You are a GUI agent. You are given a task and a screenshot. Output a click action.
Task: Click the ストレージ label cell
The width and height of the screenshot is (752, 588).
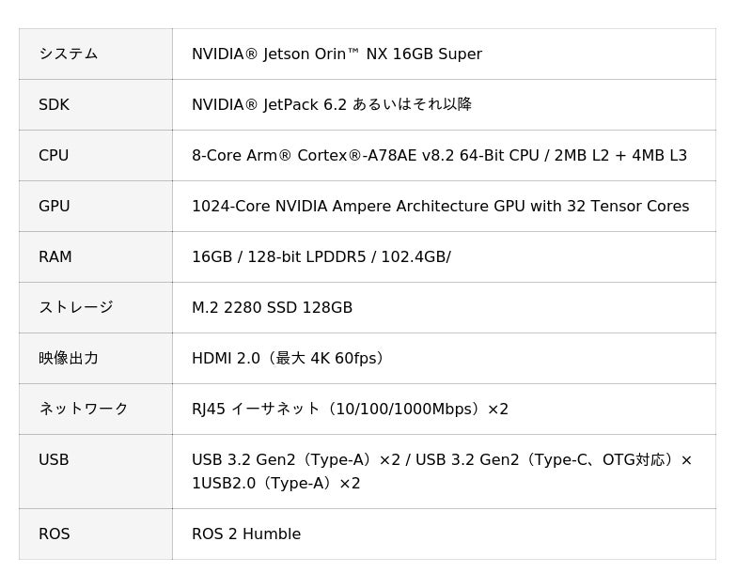click(75, 307)
